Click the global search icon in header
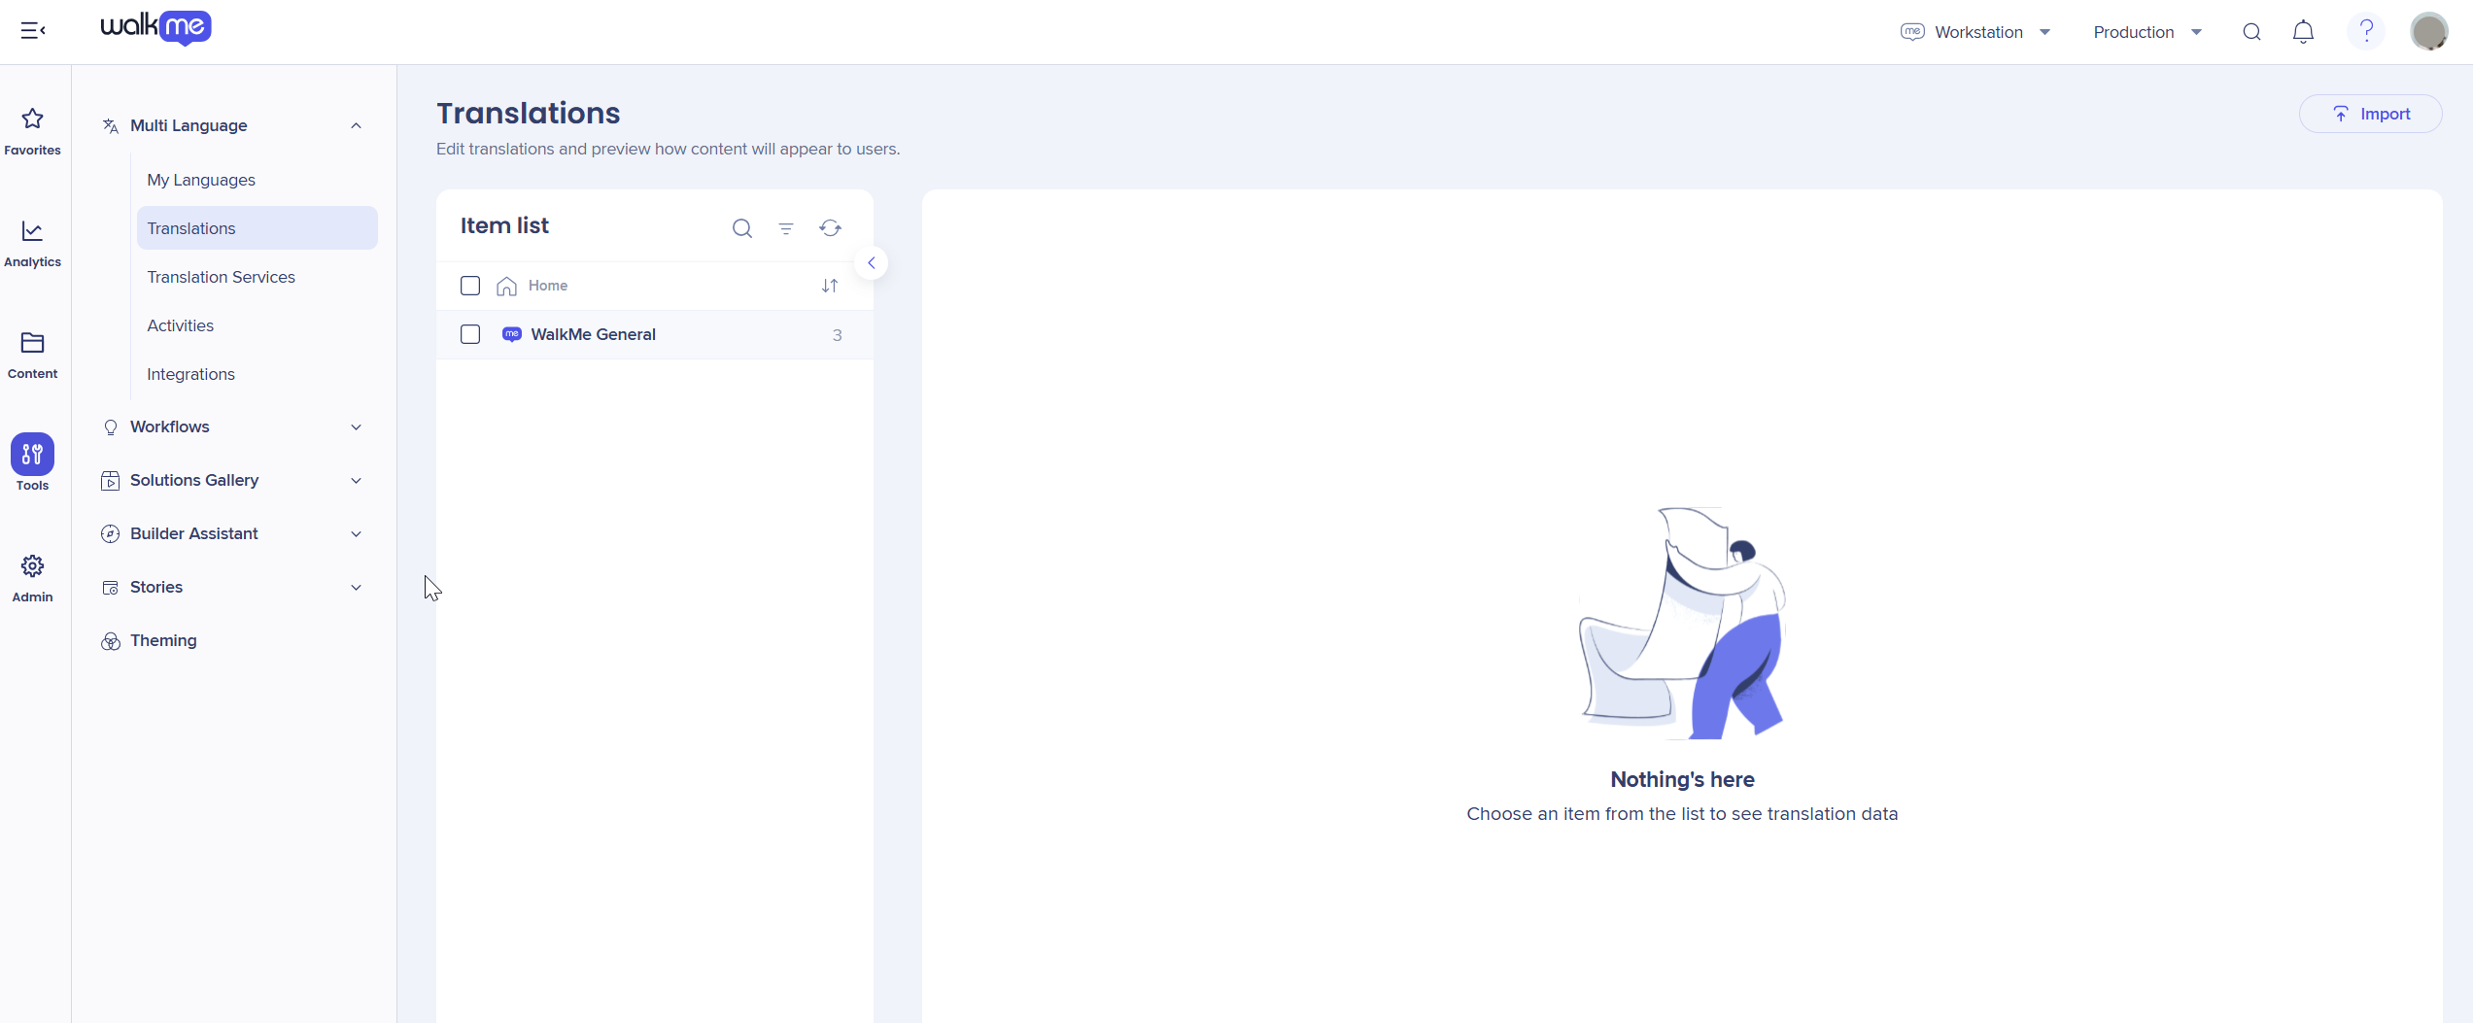Screen dimensions: 2473x1023 [2251, 32]
